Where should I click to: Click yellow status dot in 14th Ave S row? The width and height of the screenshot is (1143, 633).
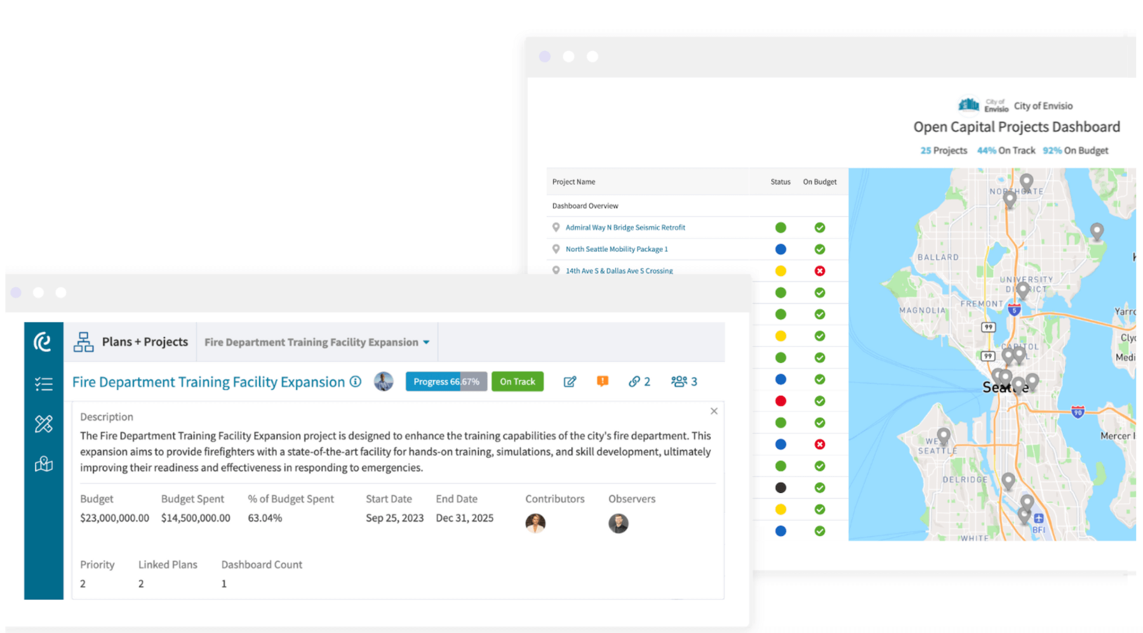tap(780, 271)
